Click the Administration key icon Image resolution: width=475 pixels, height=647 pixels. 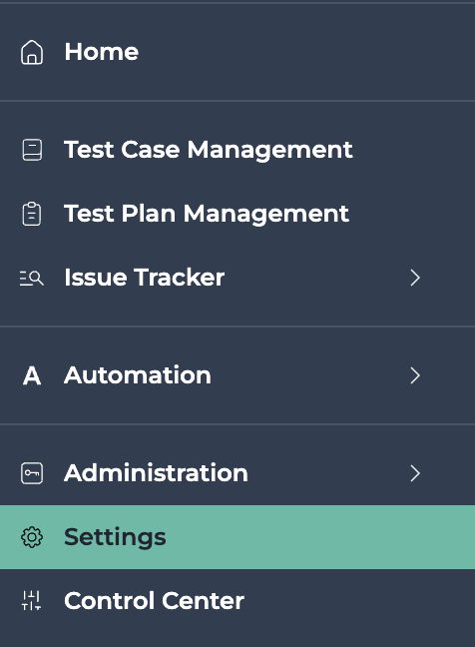coord(32,473)
